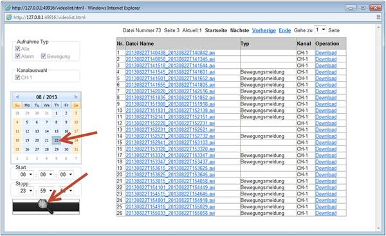Click the scrollbar up arrow

(x=378, y=28)
